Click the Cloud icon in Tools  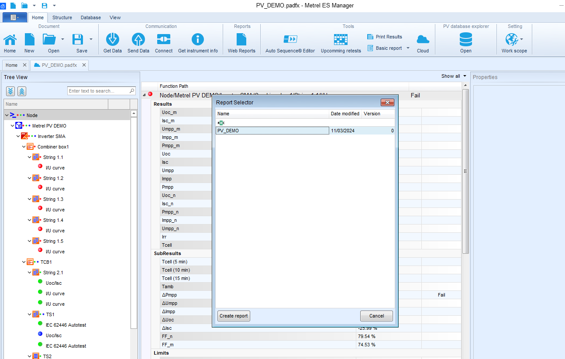click(x=423, y=40)
